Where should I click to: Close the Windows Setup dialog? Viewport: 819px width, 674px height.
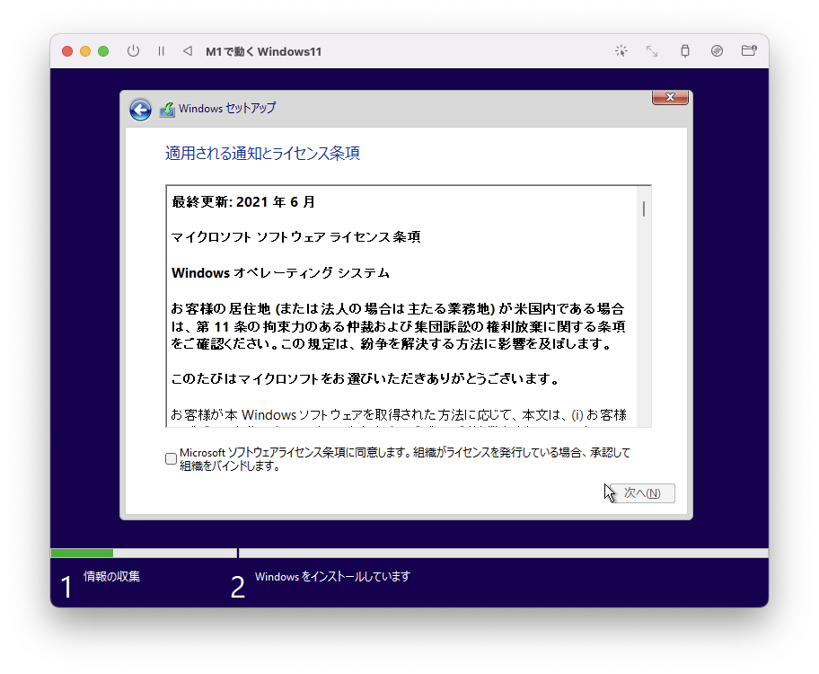pos(670,97)
